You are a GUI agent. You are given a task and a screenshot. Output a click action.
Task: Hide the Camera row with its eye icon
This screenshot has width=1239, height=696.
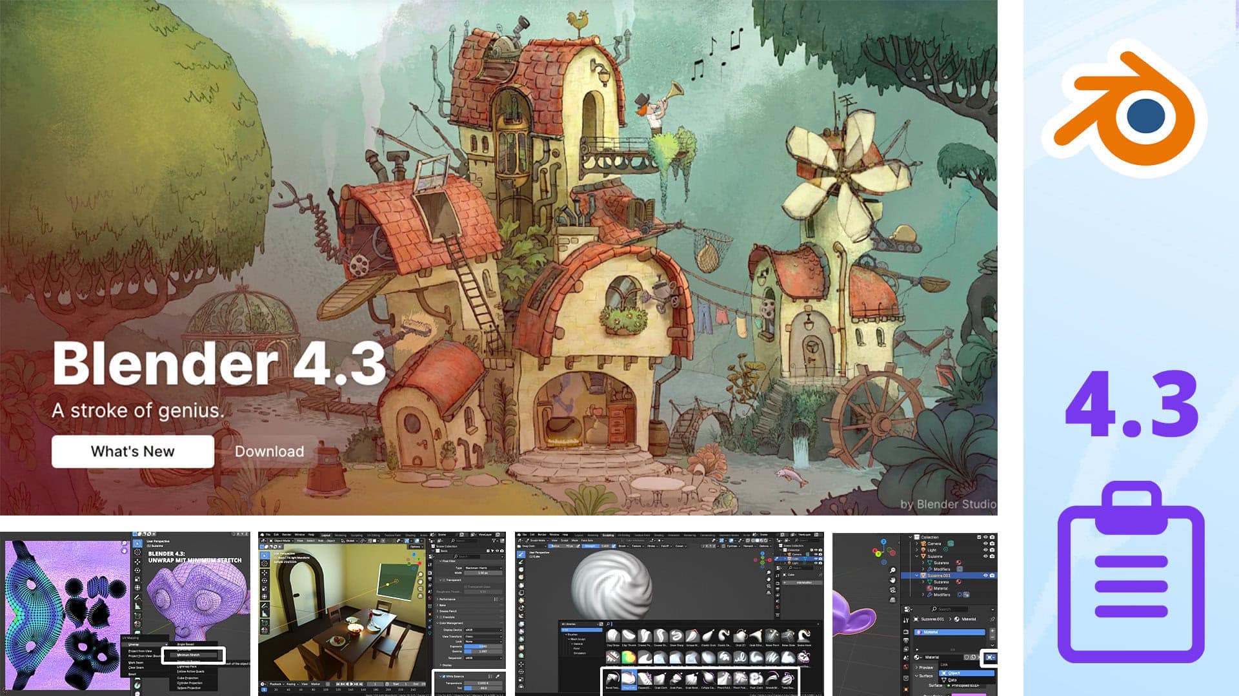click(985, 543)
